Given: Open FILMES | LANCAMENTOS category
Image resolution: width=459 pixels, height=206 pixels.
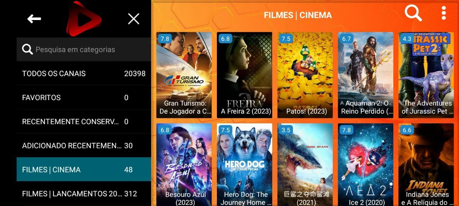Looking at the screenshot, I should (x=84, y=193).
